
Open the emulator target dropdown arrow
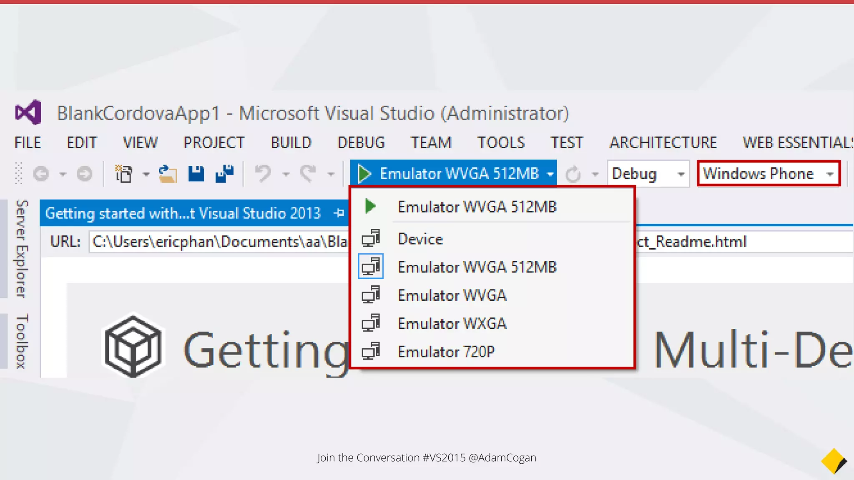pos(550,174)
